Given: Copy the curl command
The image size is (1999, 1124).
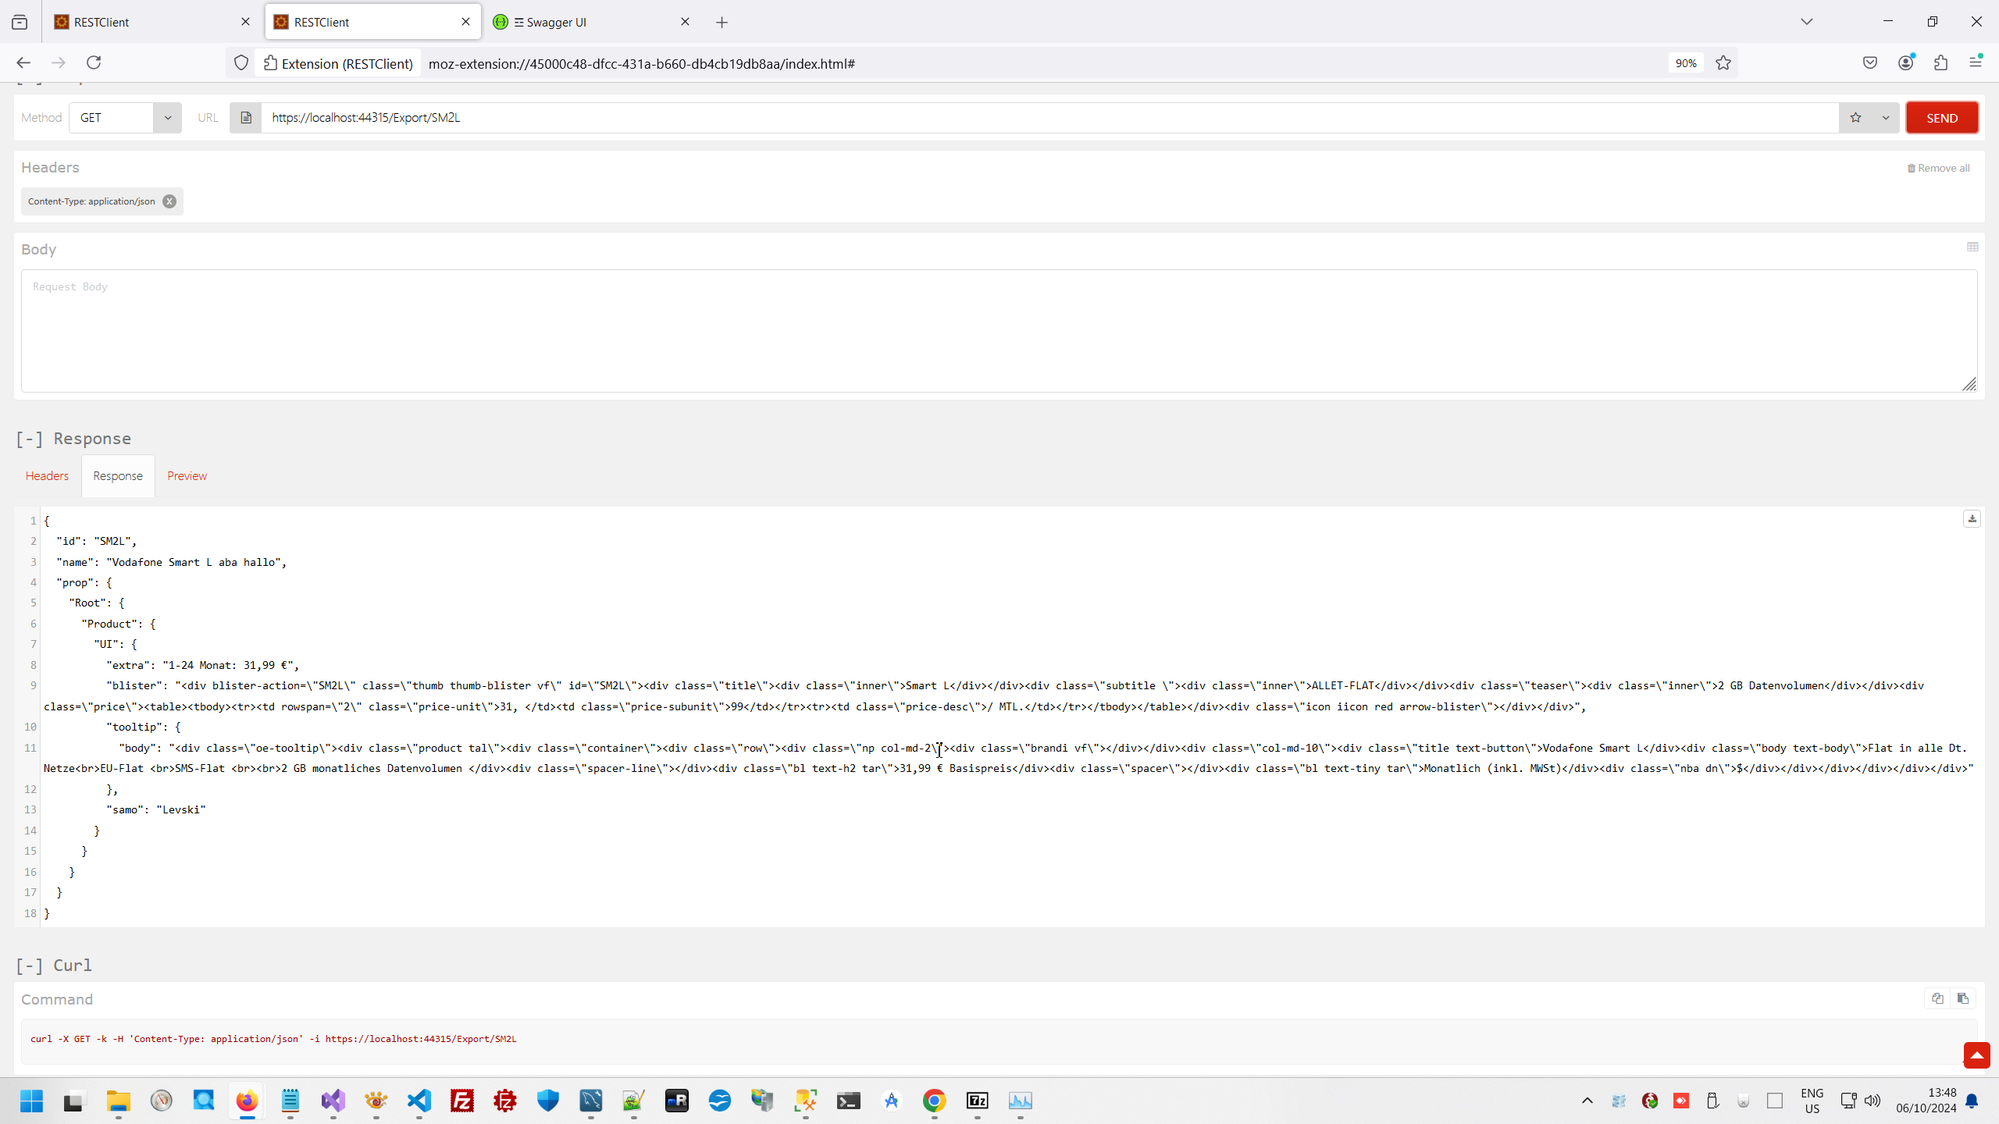Looking at the screenshot, I should point(1937,998).
